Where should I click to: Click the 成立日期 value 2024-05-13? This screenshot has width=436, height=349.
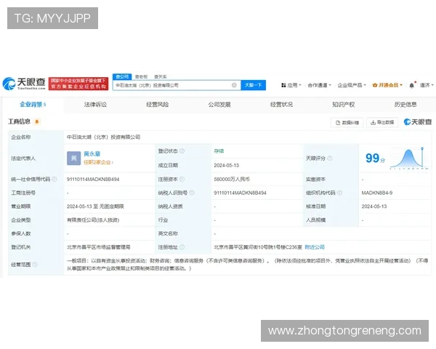tap(226, 165)
